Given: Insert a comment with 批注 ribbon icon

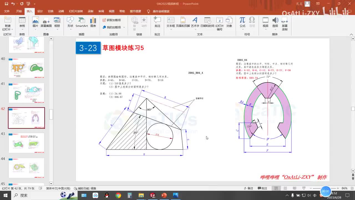Looking at the screenshot, I should pos(157,20).
